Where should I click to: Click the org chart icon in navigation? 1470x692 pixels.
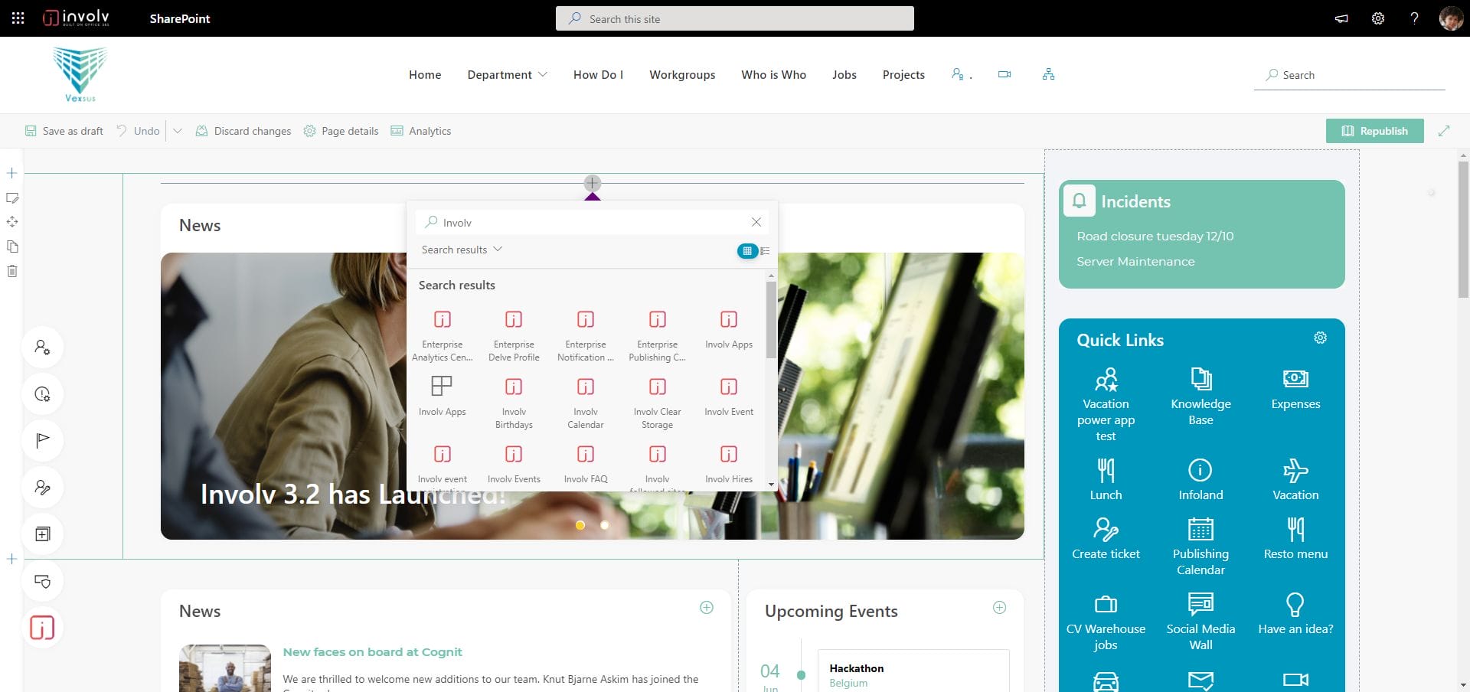point(1048,74)
